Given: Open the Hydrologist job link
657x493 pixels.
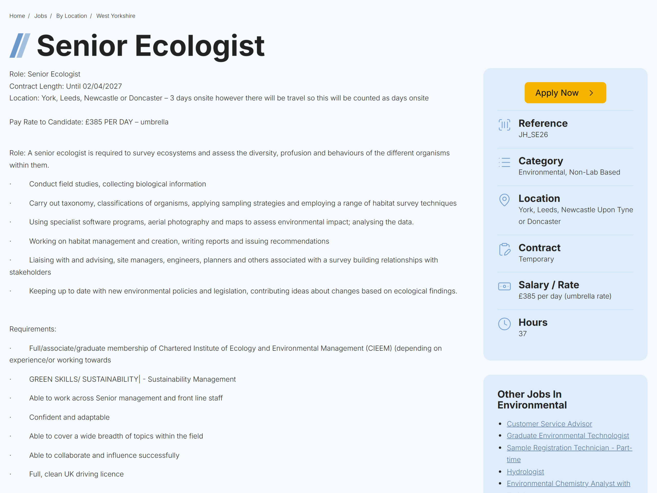Looking at the screenshot, I should 525,472.
